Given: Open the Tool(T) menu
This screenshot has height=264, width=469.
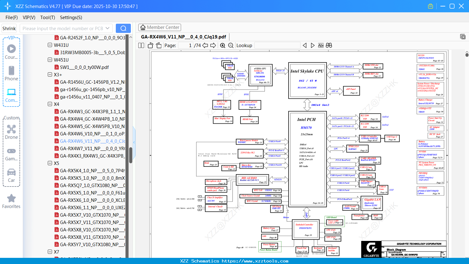Looking at the screenshot, I should (48, 18).
